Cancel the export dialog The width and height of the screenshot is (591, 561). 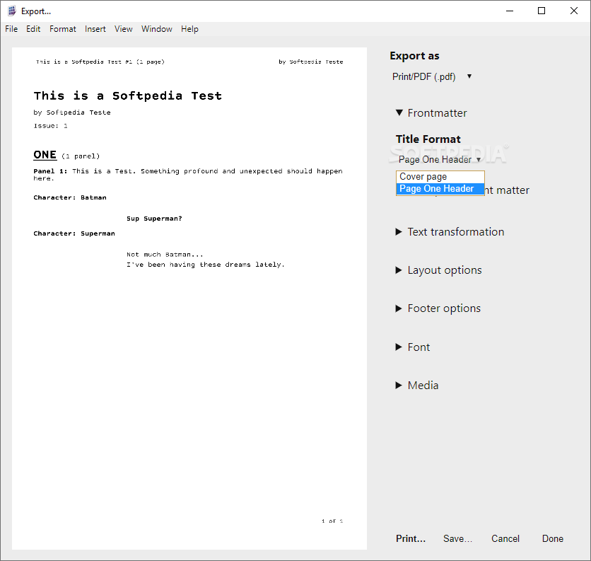coord(505,539)
